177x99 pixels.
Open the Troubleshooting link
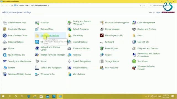click(x=80, y=68)
